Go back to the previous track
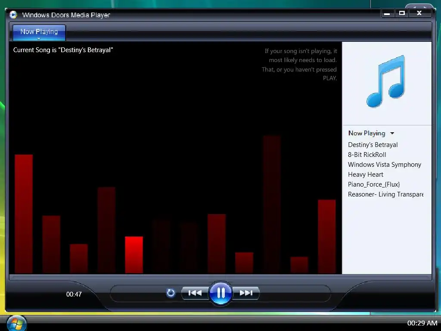The image size is (441, 331). click(195, 293)
